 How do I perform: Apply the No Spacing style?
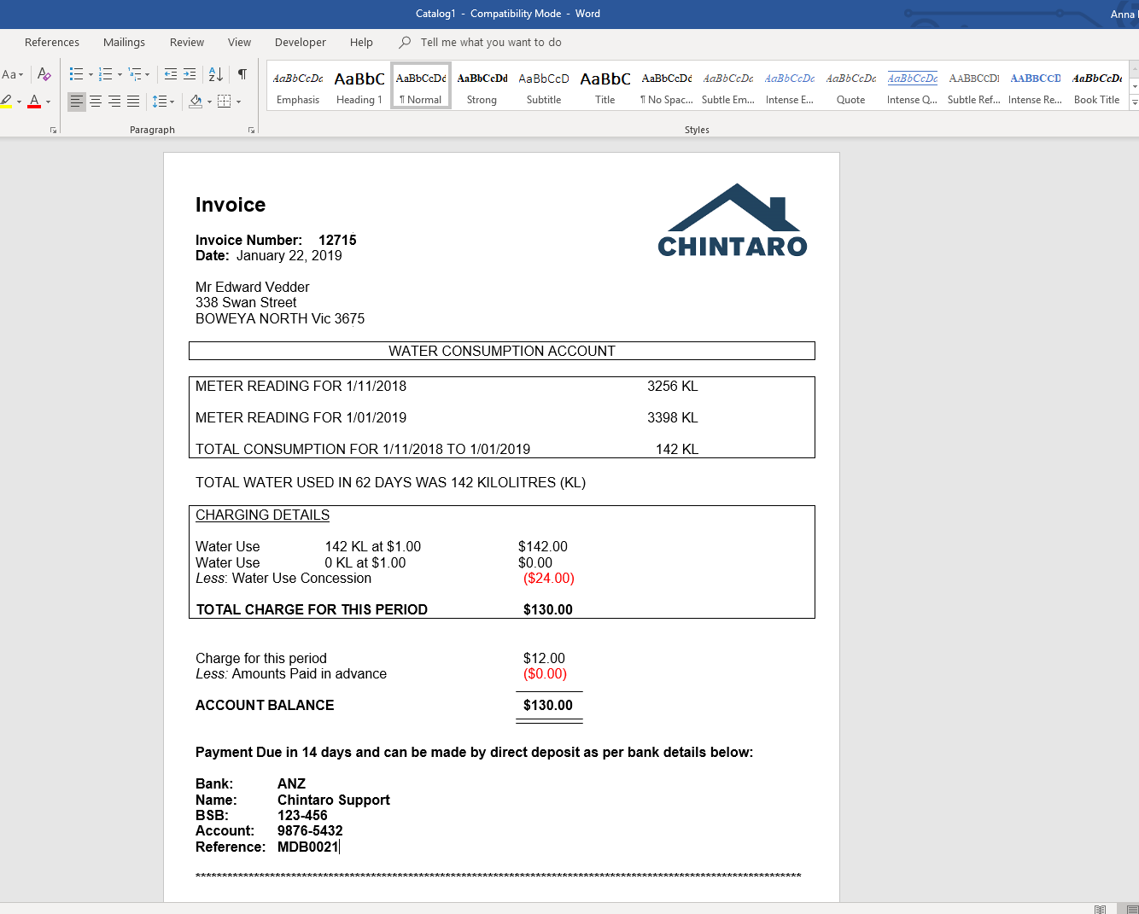(667, 86)
